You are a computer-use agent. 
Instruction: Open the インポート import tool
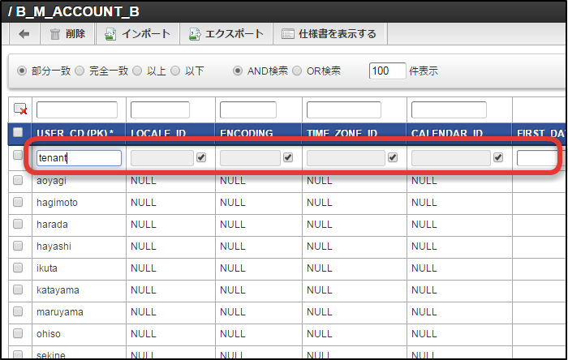click(137, 34)
